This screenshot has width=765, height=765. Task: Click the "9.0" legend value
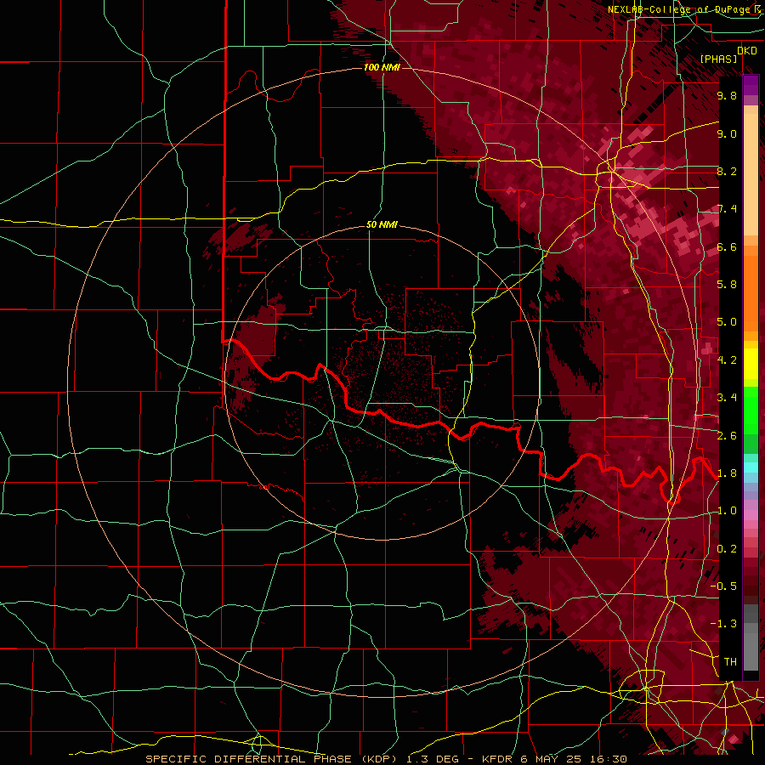coord(727,133)
